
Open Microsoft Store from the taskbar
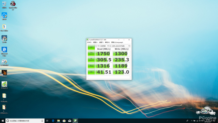click(x=64, y=121)
